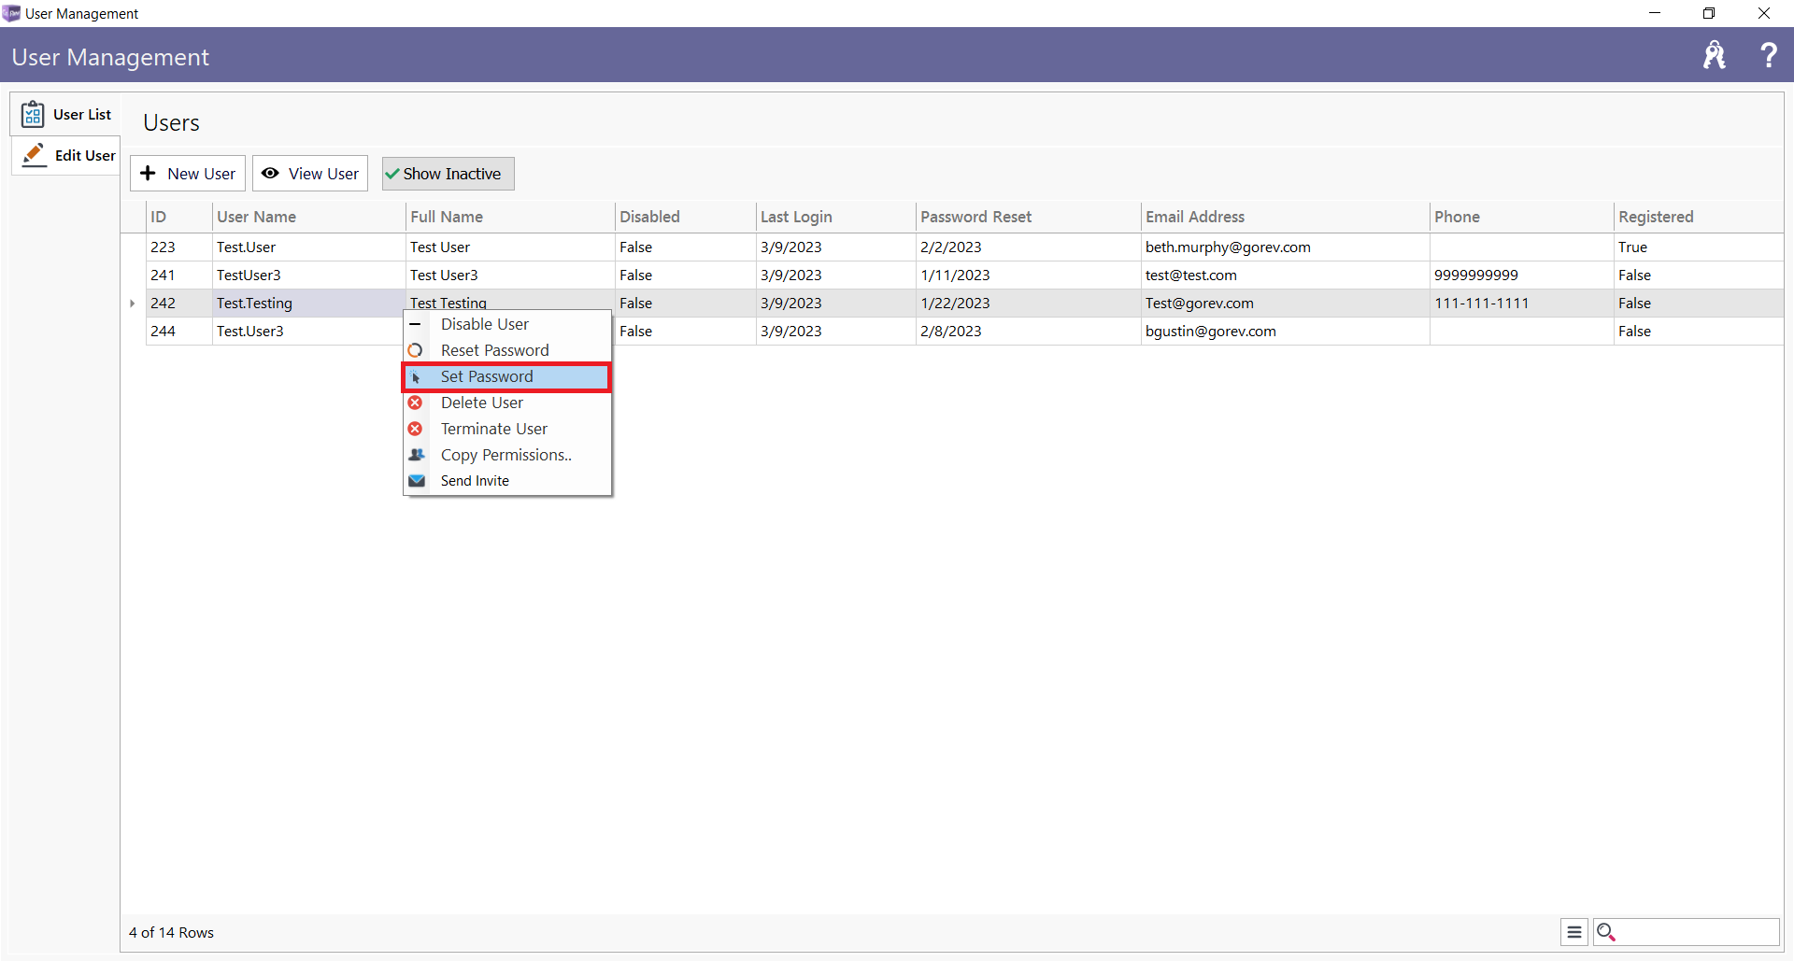Click email test@test.com
The width and height of the screenshot is (1794, 961).
pos(1191,276)
